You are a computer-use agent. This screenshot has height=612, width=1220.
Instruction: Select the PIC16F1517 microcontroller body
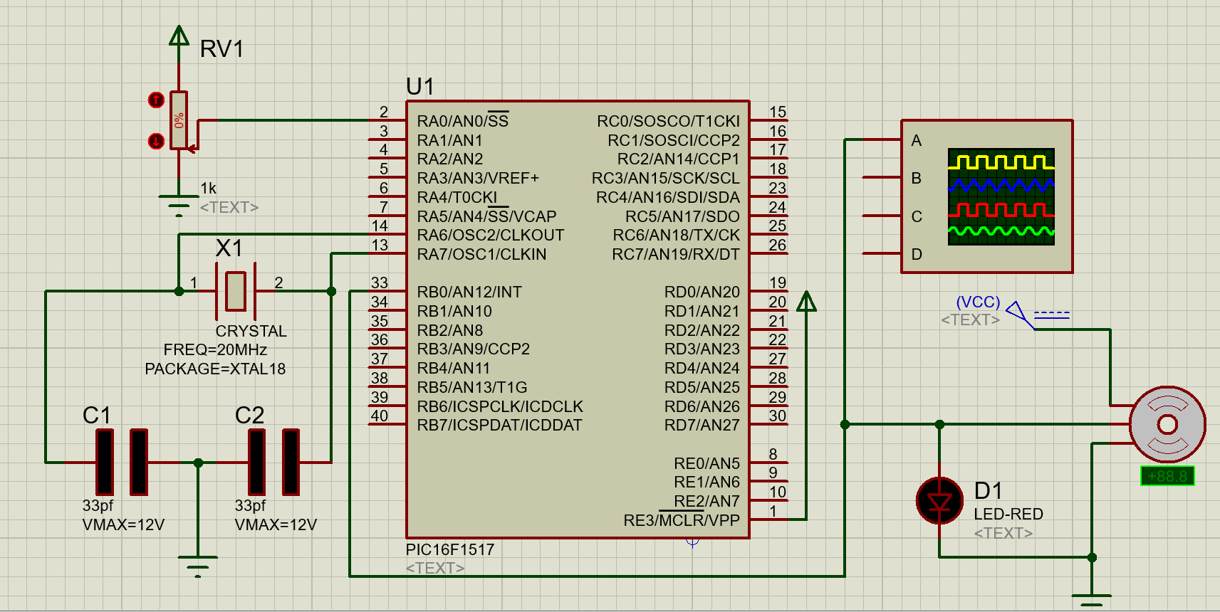pyautogui.click(x=578, y=320)
